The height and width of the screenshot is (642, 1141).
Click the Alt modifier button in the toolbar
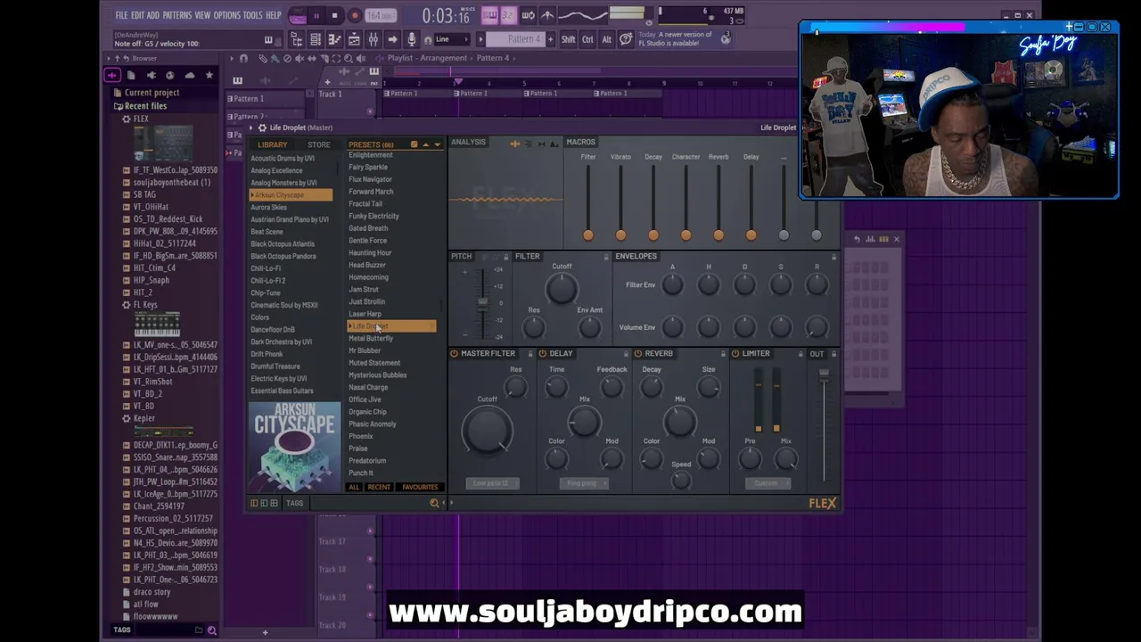pyautogui.click(x=606, y=39)
